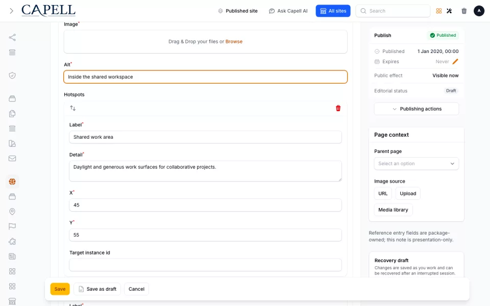Click the Cancel button
The height and width of the screenshot is (306, 490).
(137, 289)
